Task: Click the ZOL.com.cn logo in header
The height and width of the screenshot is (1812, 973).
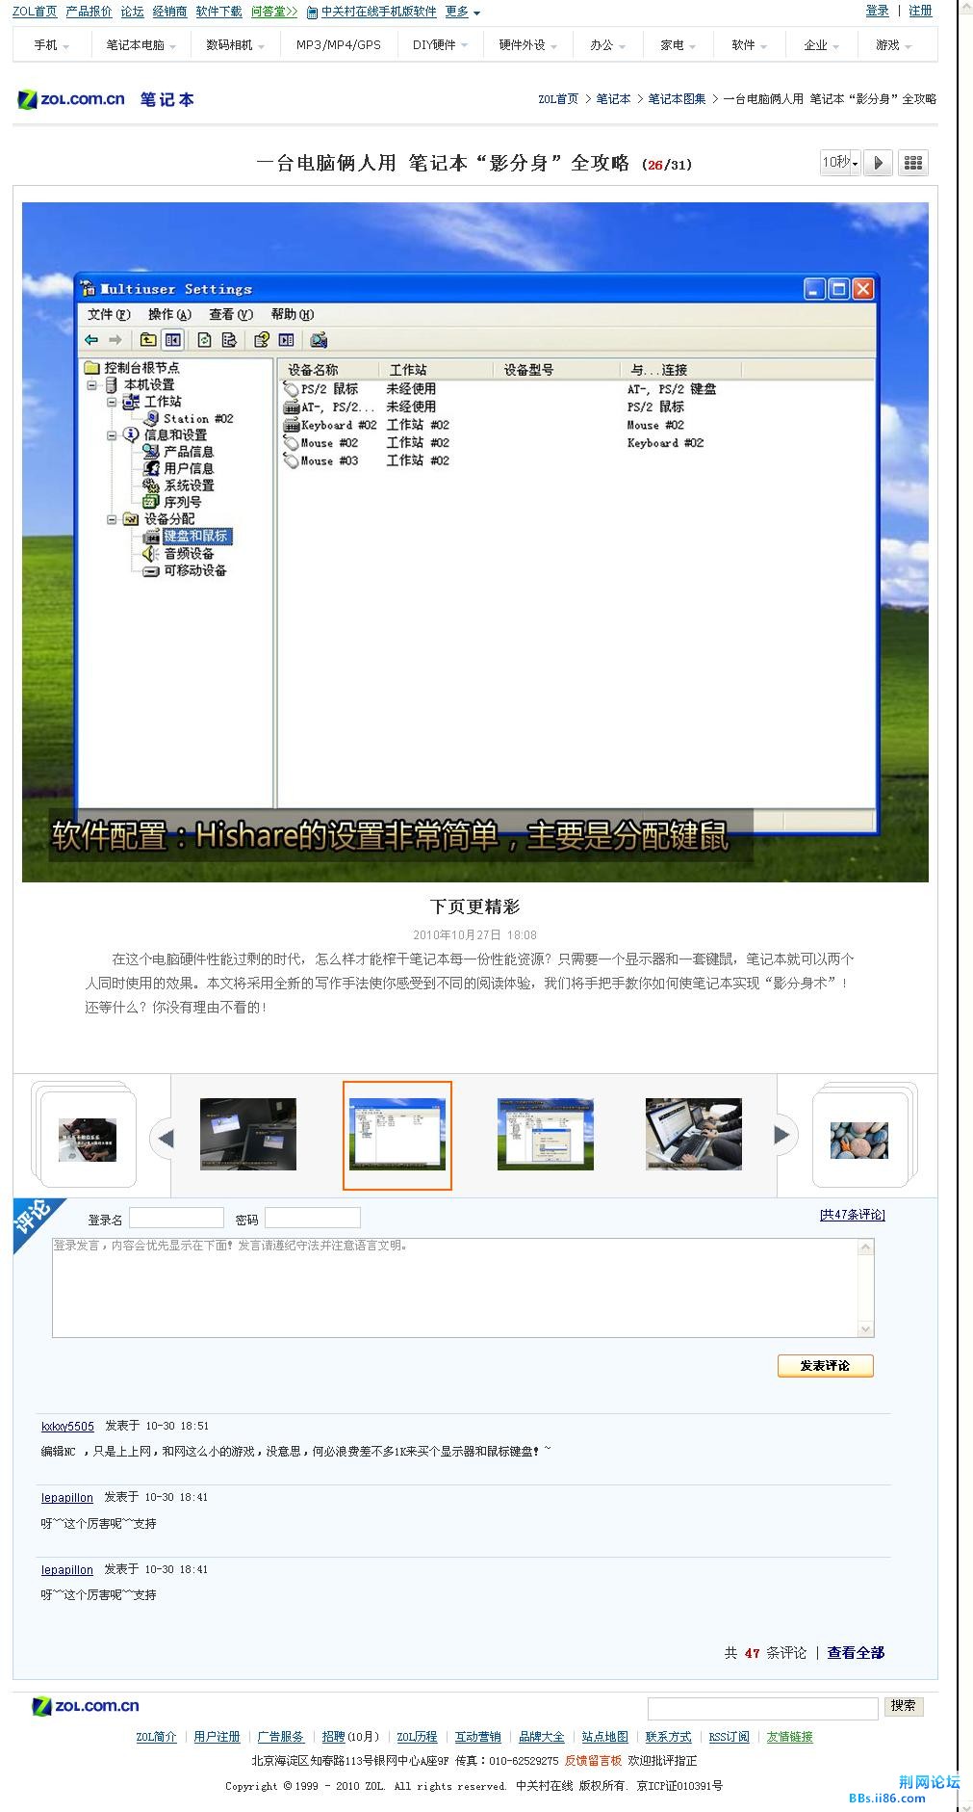Action: pos(72,99)
